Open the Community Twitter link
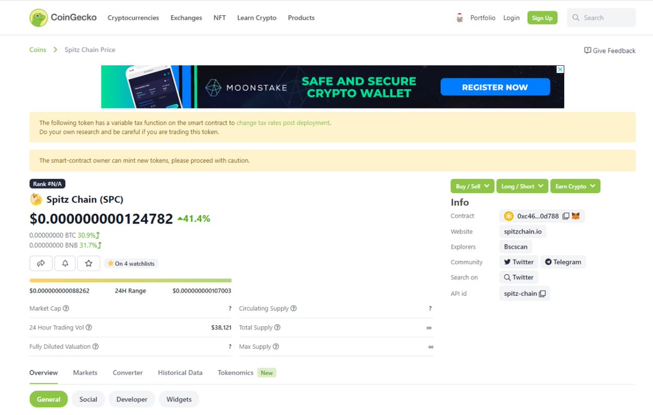Screen dimensions: 653x415 pyautogui.click(x=519, y=262)
